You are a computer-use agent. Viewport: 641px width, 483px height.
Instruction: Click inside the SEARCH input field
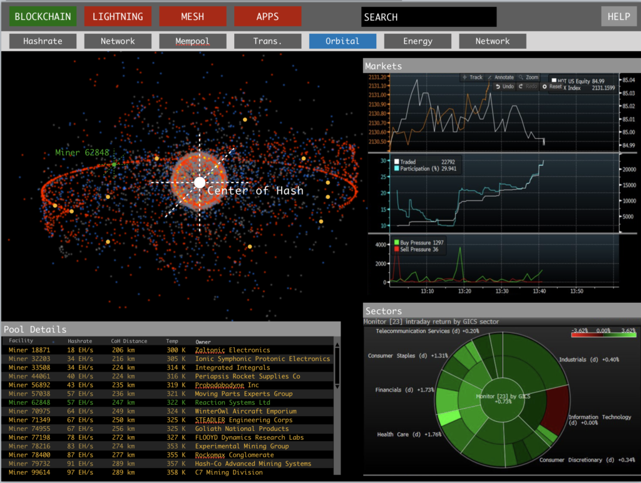[428, 16]
